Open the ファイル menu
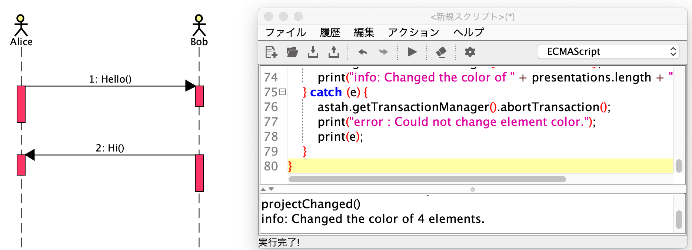This screenshot has height=250, width=692. pyautogui.click(x=286, y=33)
